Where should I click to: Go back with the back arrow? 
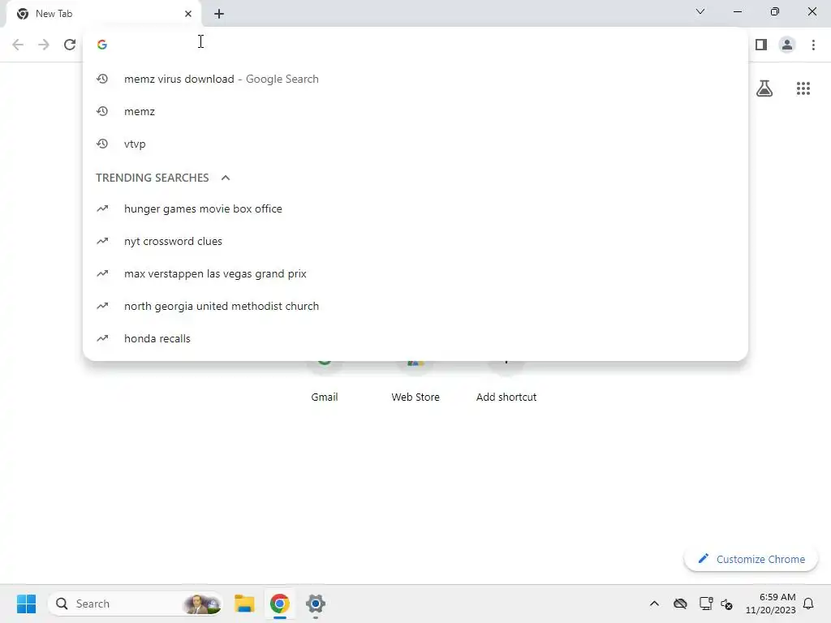pyautogui.click(x=18, y=45)
